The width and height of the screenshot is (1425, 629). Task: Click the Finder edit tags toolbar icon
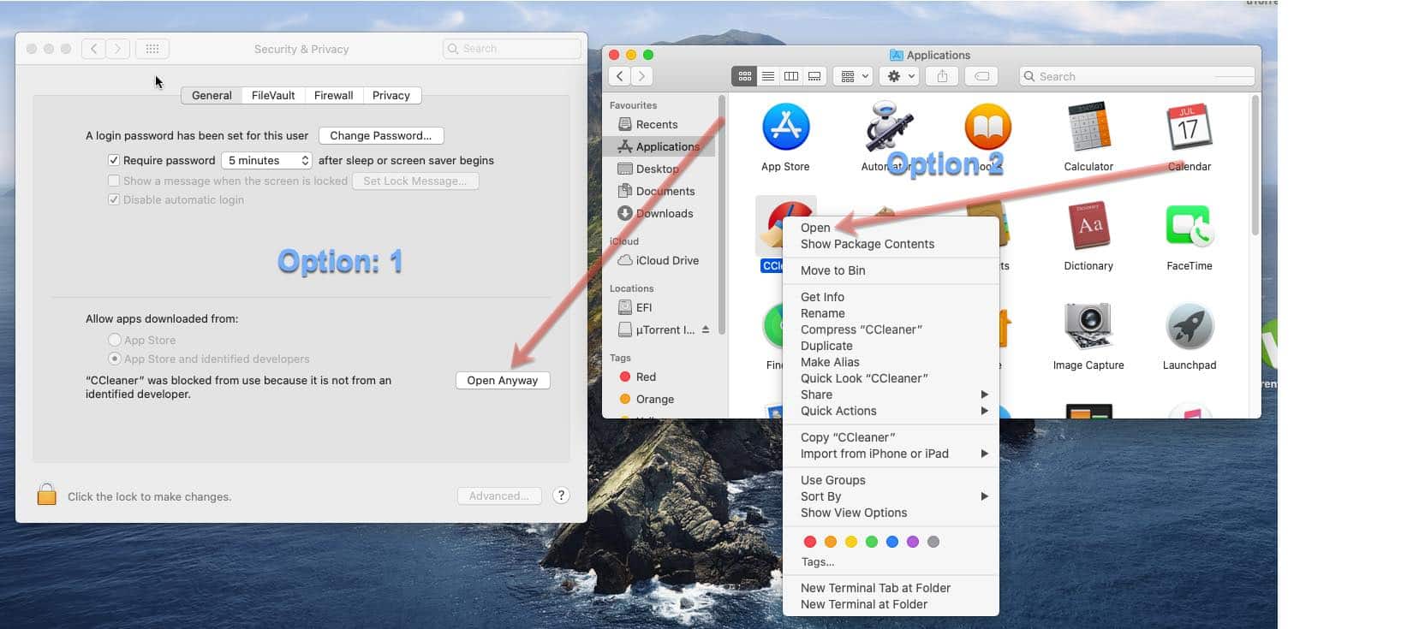pos(982,76)
